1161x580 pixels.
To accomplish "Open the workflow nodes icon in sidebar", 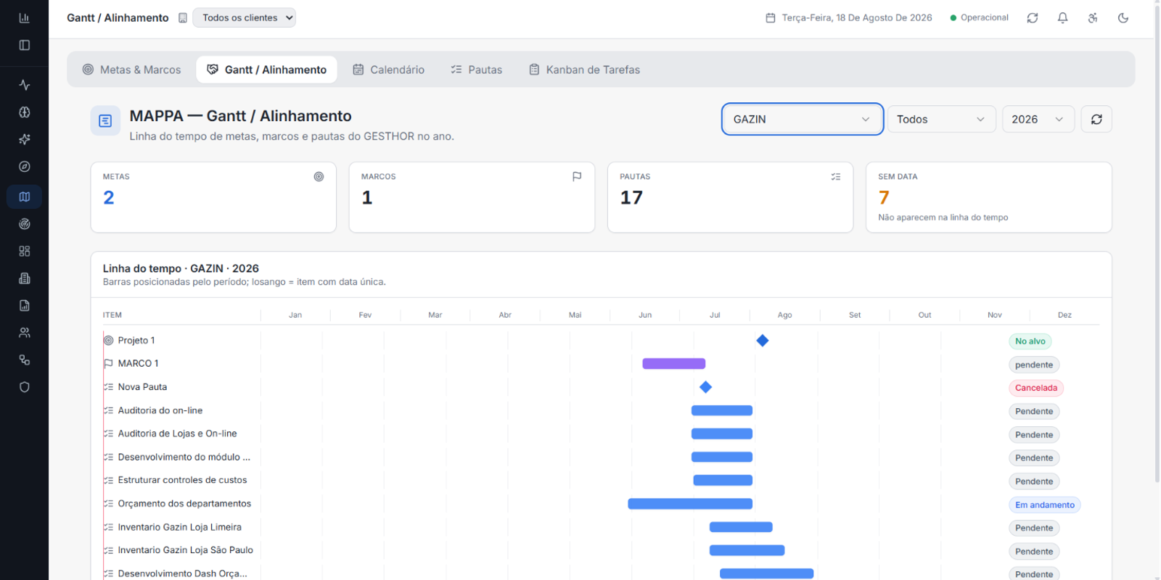I will tap(24, 360).
